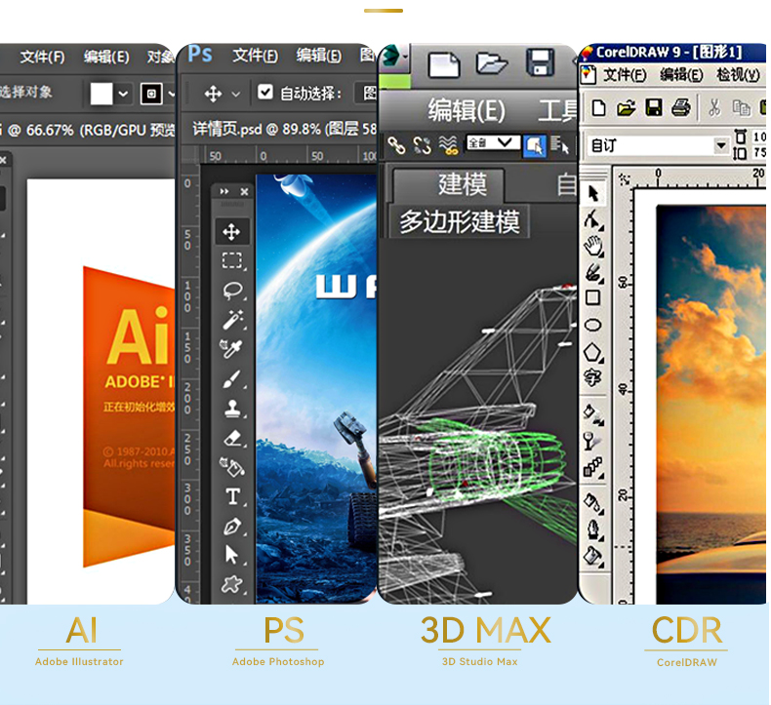Select the Magic Wand tool in Photoshop
The width and height of the screenshot is (771, 705).
pyautogui.click(x=232, y=319)
